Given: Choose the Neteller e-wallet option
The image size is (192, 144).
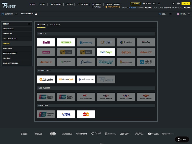Looking at the screenshot, I should point(66,43).
